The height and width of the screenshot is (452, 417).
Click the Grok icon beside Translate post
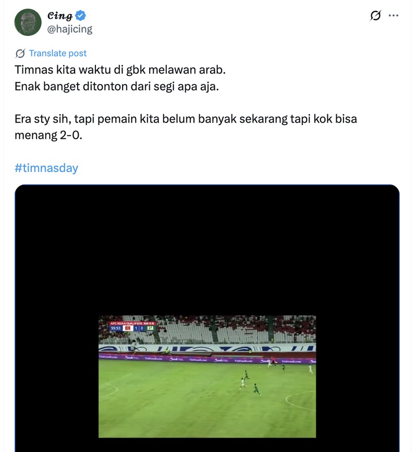coord(19,53)
